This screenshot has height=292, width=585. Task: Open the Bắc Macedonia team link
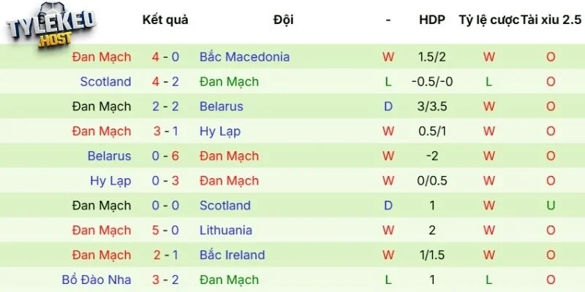click(x=244, y=57)
